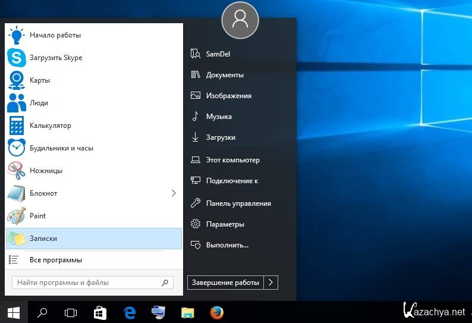The width and height of the screenshot is (472, 323).
Task: Click the Alarms and Clock icon
Action: 17,148
